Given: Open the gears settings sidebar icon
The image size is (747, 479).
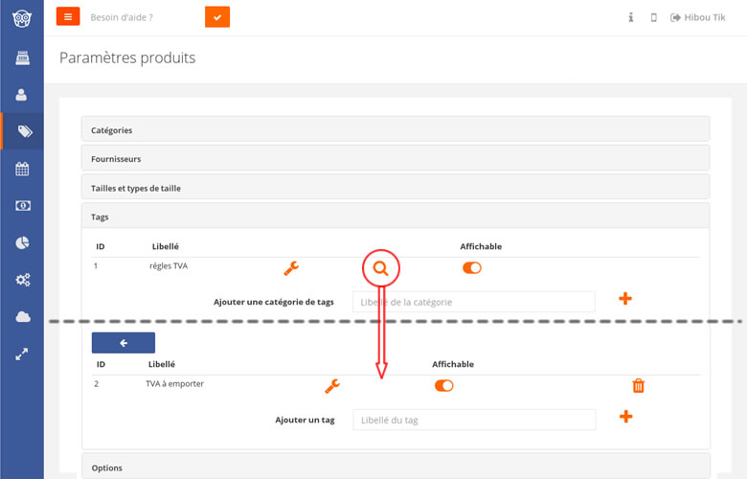Looking at the screenshot, I should (x=22, y=280).
